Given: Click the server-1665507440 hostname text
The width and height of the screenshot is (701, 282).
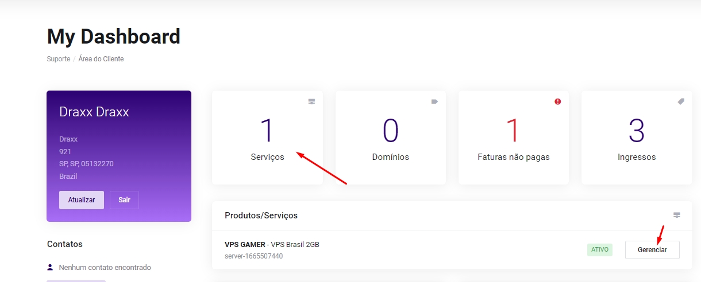Looking at the screenshot, I should 253,256.
